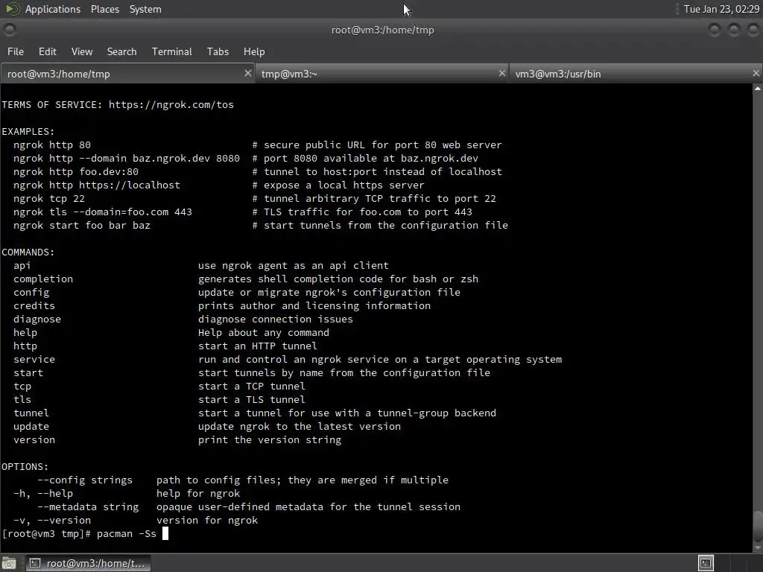
Task: Click the 'tunnel' command entry
Action: tap(31, 413)
